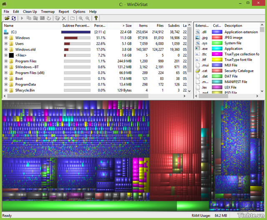Sort by the Items column header
The height and width of the screenshot is (220, 267).
(141, 25)
